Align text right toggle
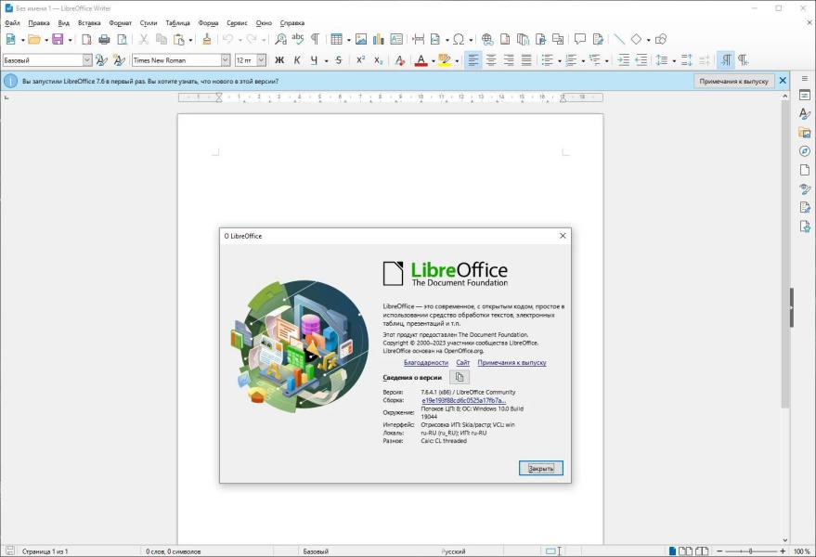 pyautogui.click(x=509, y=60)
